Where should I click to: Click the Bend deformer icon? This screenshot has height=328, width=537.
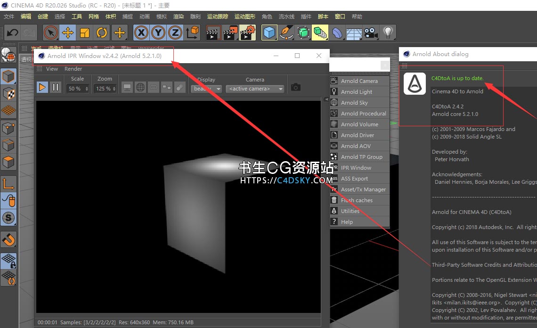[x=337, y=33]
